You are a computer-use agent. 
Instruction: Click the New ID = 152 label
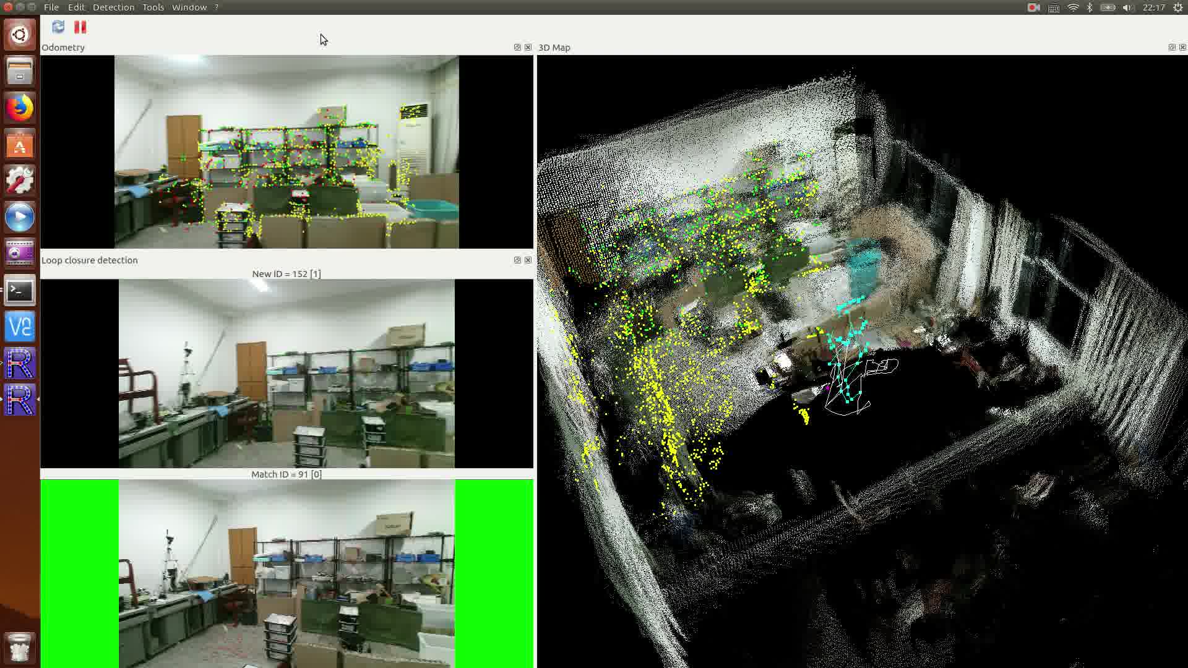point(286,273)
